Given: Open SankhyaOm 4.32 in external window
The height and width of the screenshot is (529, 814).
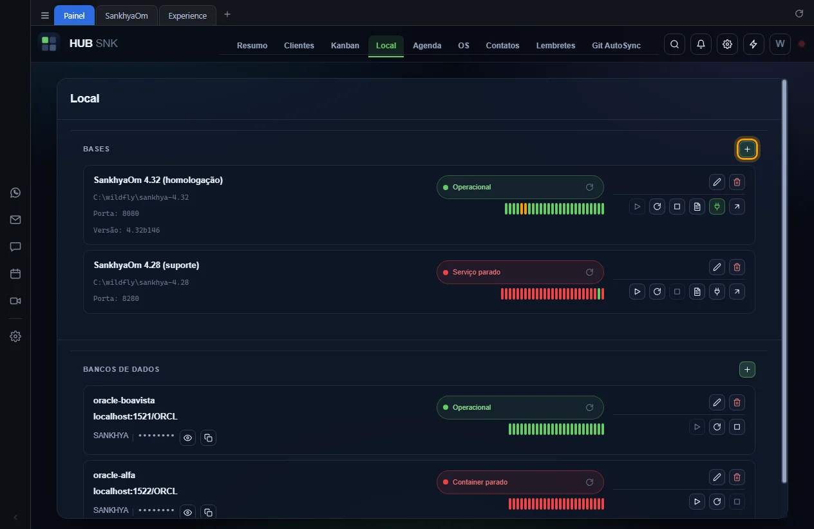Looking at the screenshot, I should pyautogui.click(x=737, y=207).
